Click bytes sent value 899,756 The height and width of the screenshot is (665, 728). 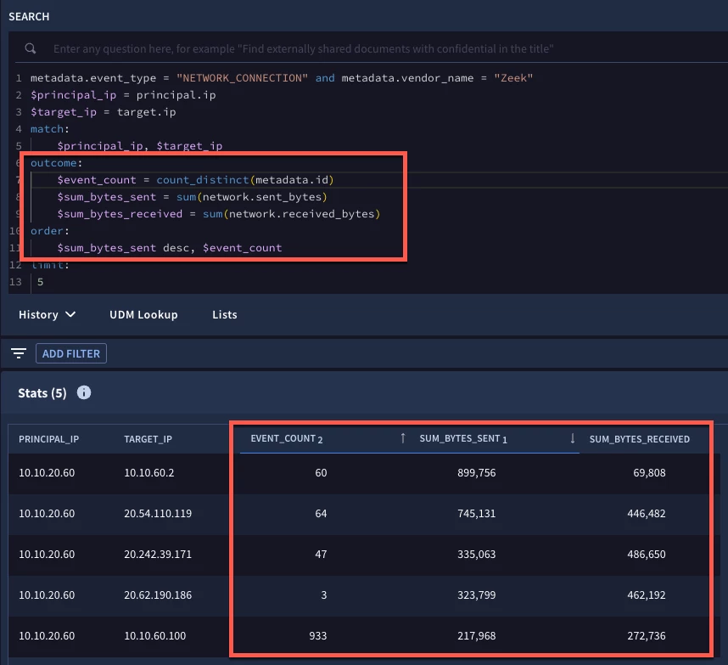coord(477,472)
